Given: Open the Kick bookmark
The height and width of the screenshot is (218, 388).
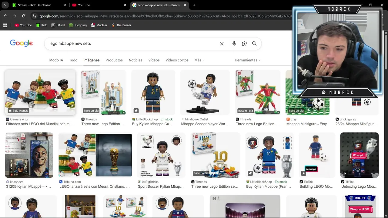Looking at the screenshot, I should 42,25.
